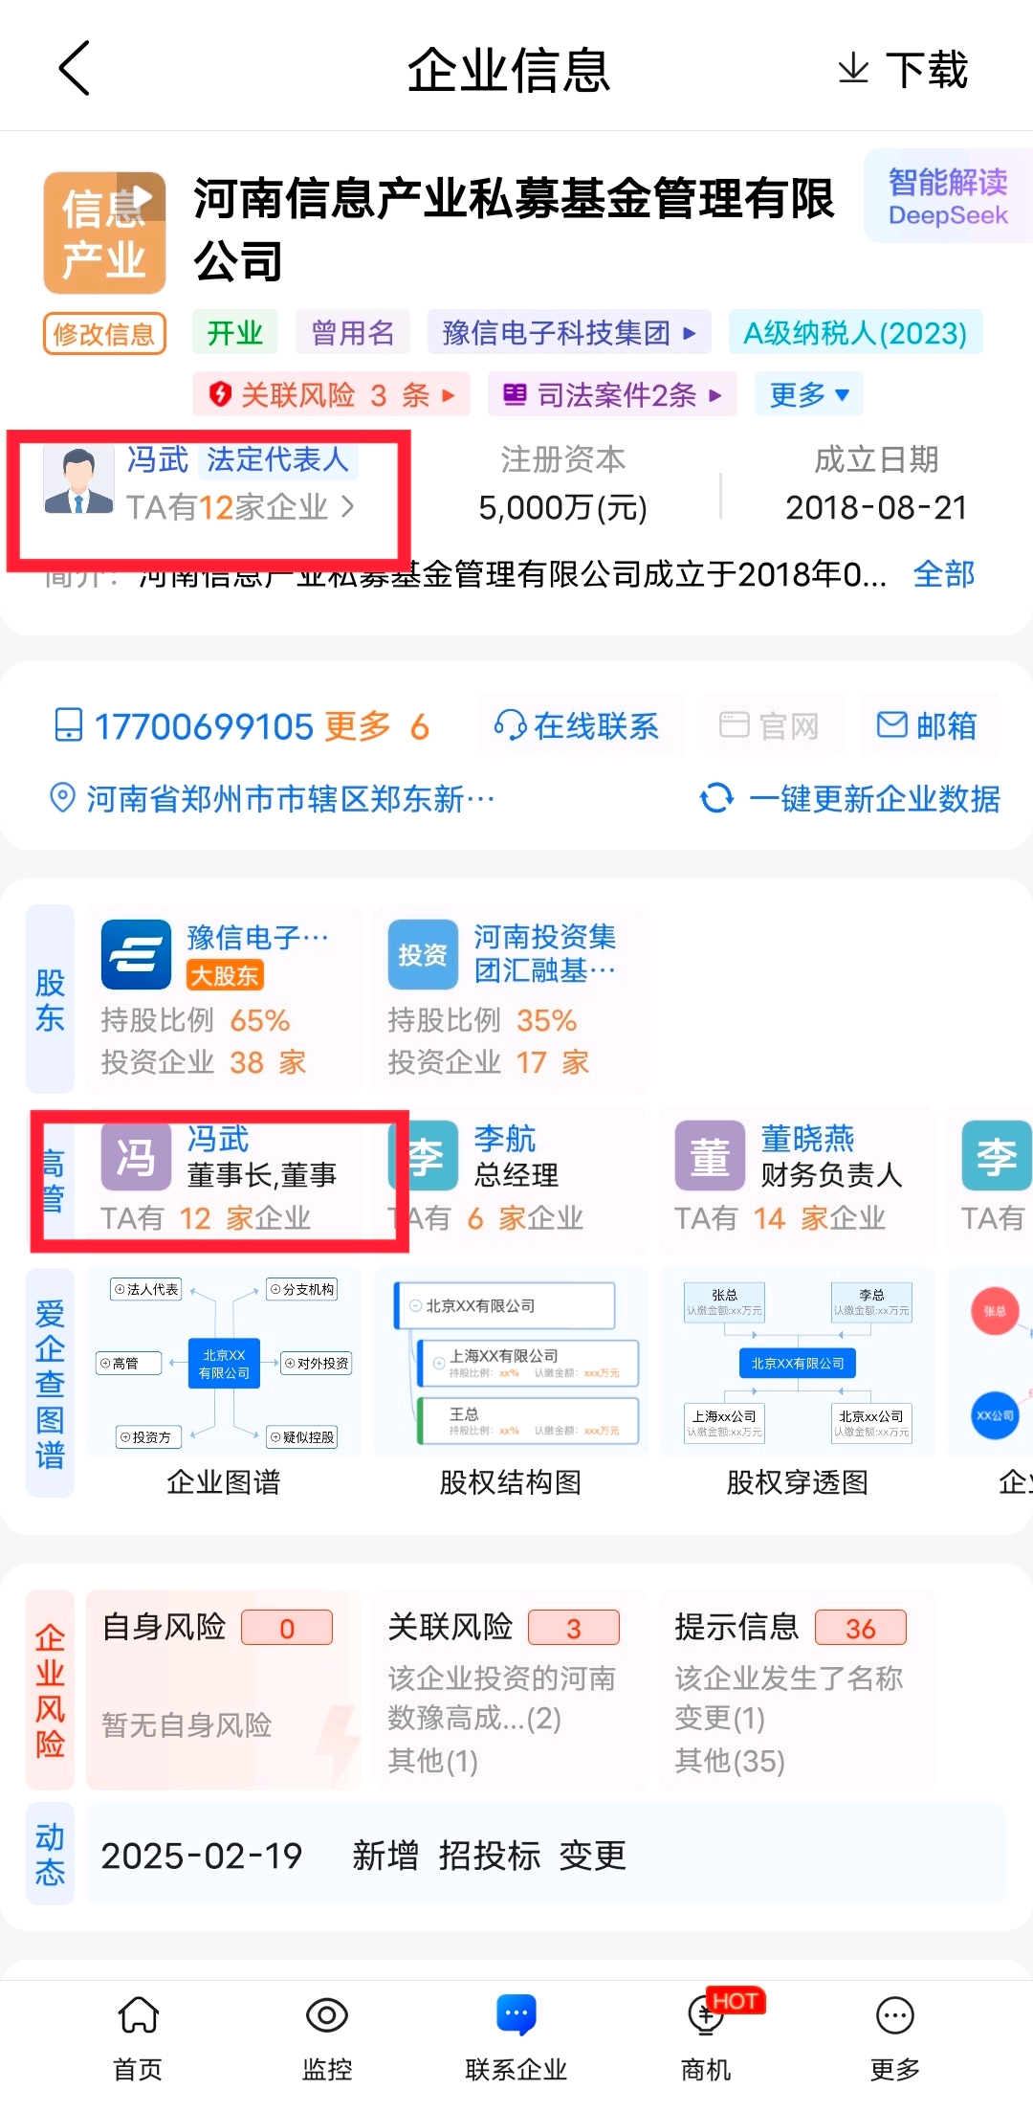Open executive 李航 name link
The height and width of the screenshot is (2112, 1033).
pyautogui.click(x=505, y=1139)
